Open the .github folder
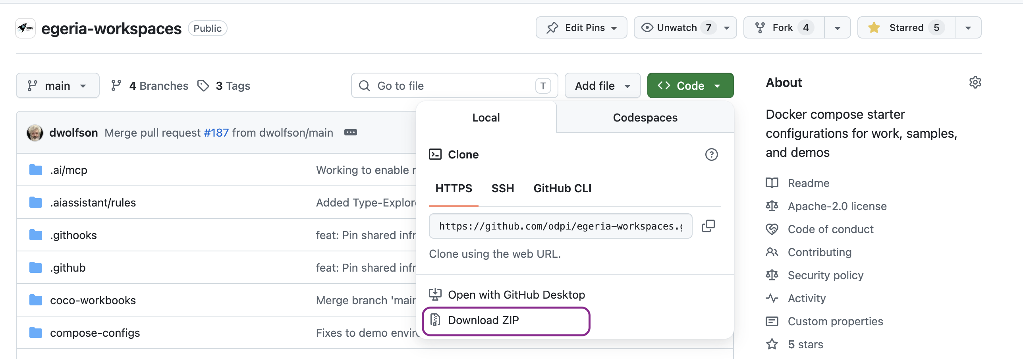 point(68,268)
